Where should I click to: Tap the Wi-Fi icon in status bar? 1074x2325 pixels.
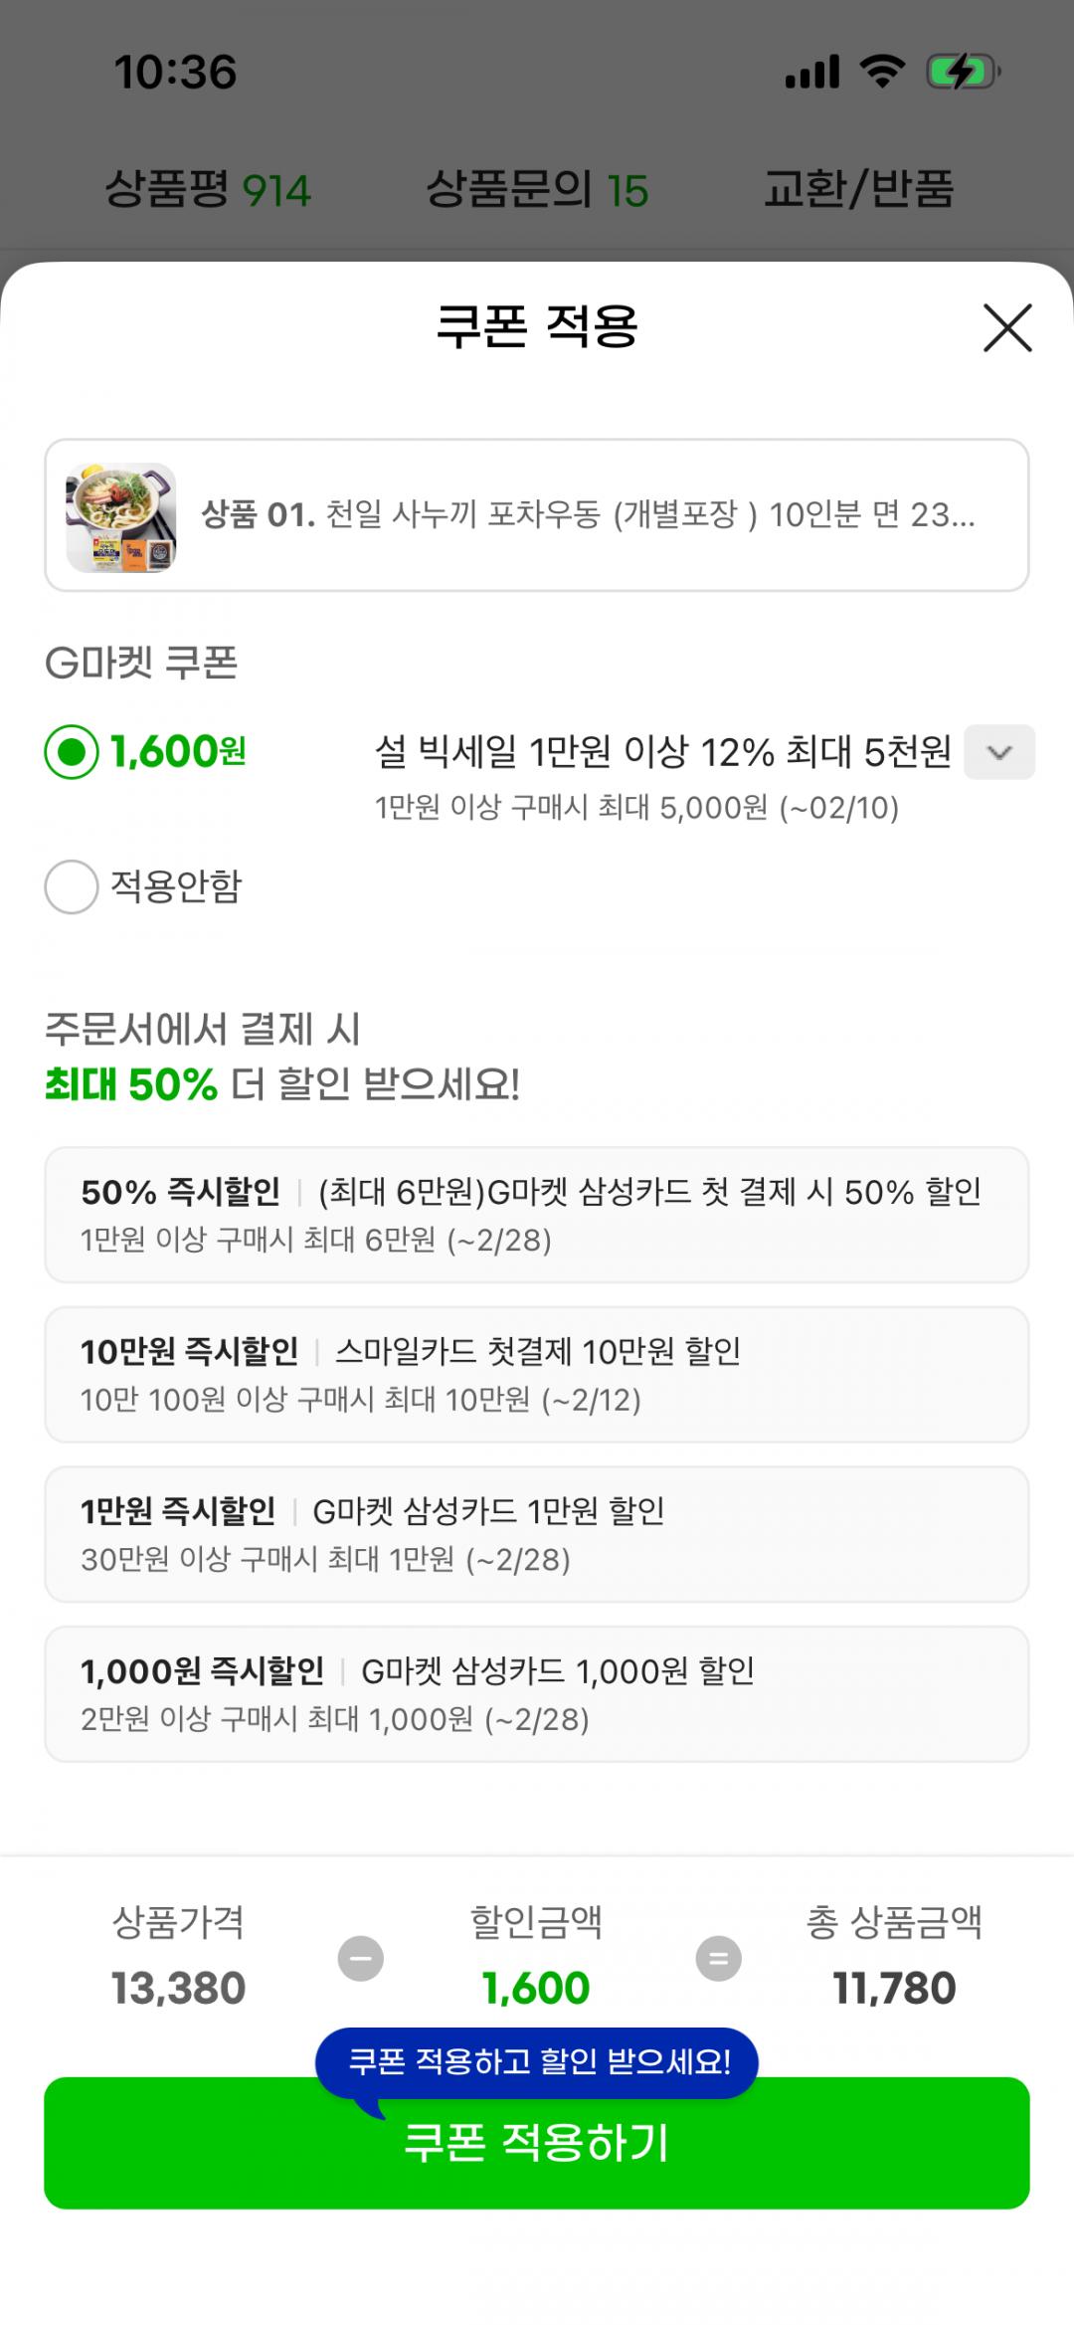(x=881, y=73)
